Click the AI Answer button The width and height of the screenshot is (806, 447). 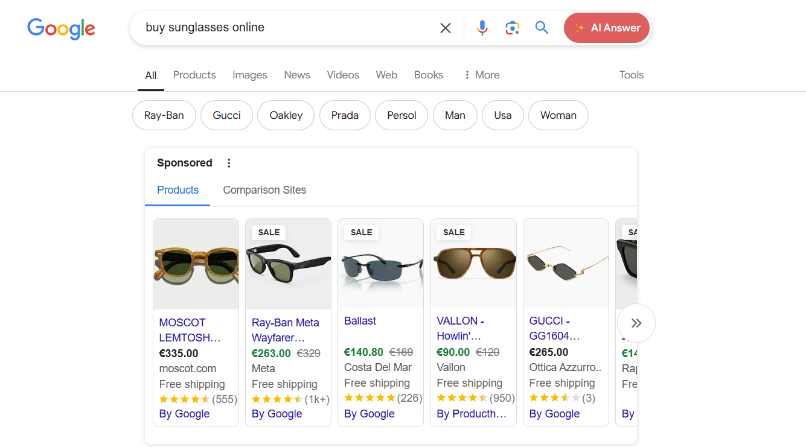coord(607,28)
